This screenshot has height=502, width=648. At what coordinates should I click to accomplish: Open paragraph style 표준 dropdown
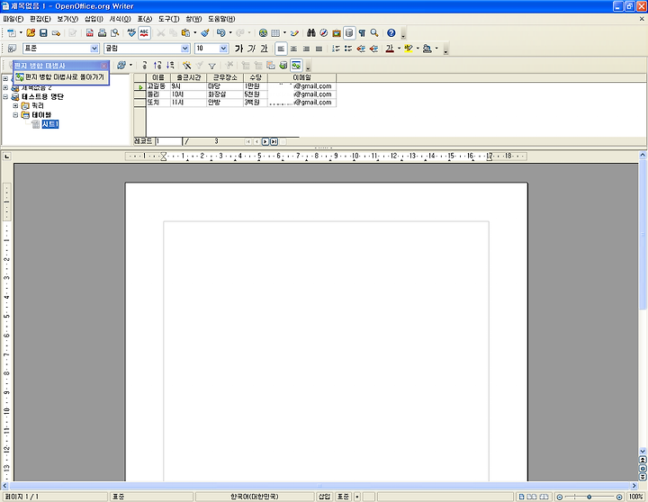94,49
